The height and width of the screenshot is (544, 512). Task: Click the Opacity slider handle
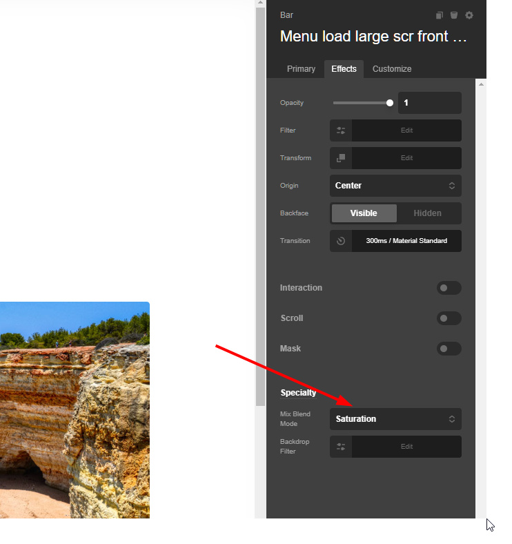click(x=390, y=103)
